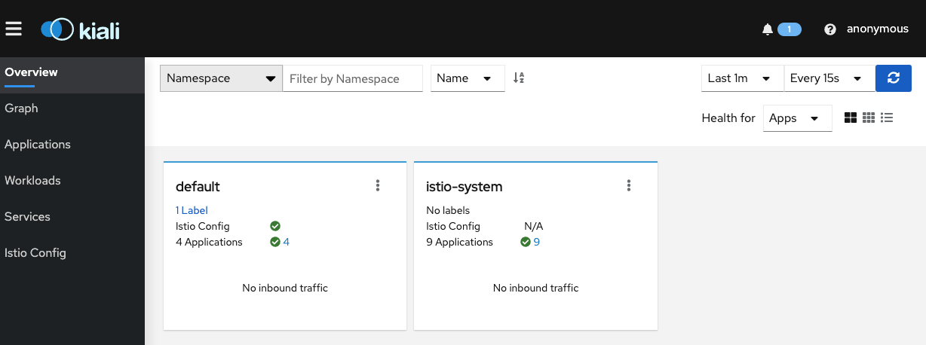Open the Workloads page
This screenshot has width=926, height=345.
pyautogui.click(x=72, y=181)
